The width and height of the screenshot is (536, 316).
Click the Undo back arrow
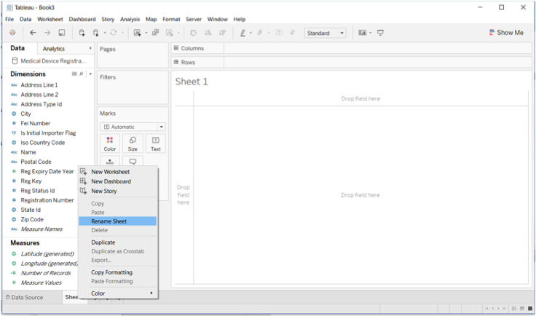[x=33, y=33]
